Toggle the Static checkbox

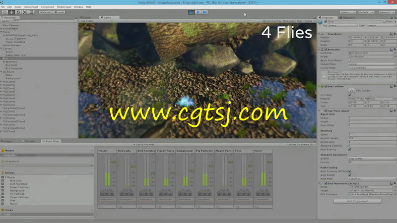tap(385, 21)
